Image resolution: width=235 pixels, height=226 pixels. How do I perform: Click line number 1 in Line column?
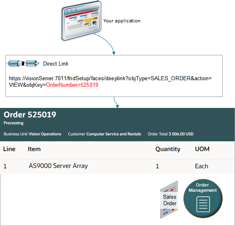(x=5, y=167)
